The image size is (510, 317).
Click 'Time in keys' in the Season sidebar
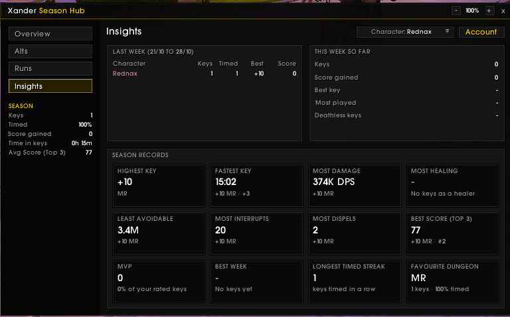click(x=28, y=143)
